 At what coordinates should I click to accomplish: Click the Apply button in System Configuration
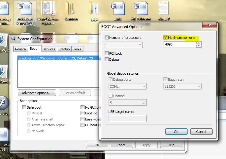coord(146,145)
